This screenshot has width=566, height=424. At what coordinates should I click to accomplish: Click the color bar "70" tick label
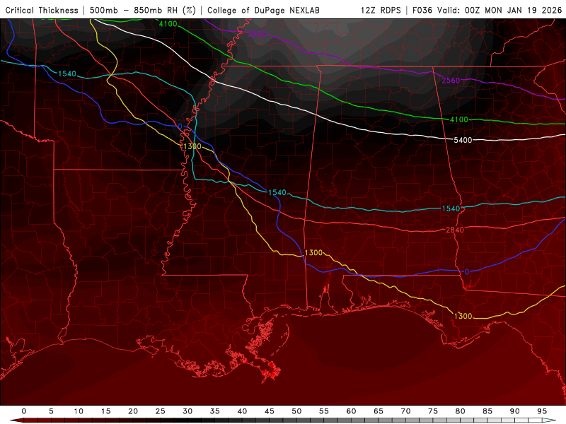pos(405,411)
